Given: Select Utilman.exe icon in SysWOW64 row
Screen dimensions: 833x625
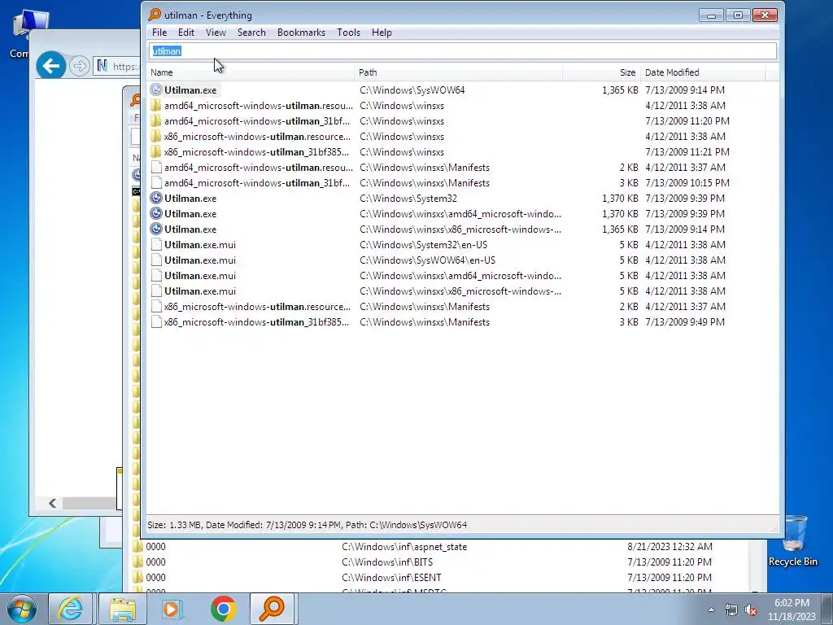Looking at the screenshot, I should (x=155, y=90).
